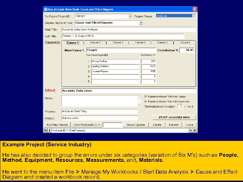Click the Notes scrollbar up arrow

click(x=139, y=97)
